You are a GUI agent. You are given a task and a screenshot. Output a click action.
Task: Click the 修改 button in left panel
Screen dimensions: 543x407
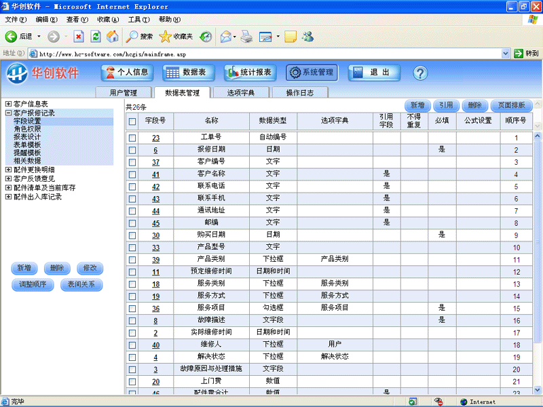point(90,268)
